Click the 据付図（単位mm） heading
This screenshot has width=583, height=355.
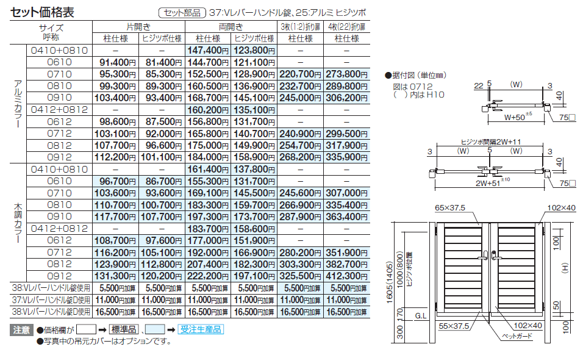click(x=416, y=76)
